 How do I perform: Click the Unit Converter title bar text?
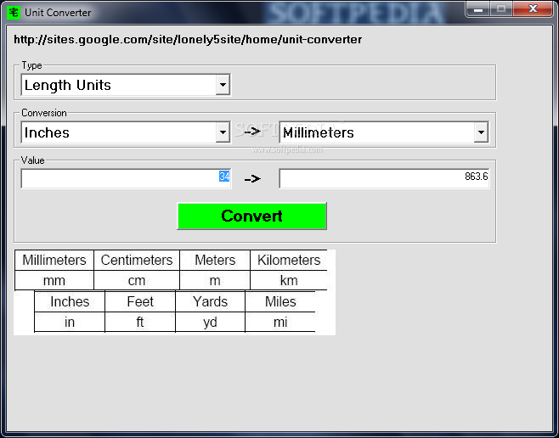click(58, 13)
